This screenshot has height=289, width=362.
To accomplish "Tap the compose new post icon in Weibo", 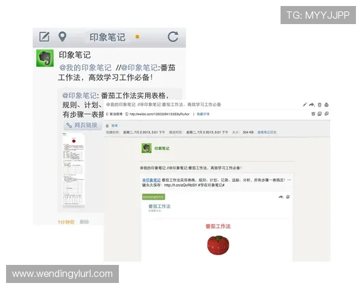I will tap(44, 37).
